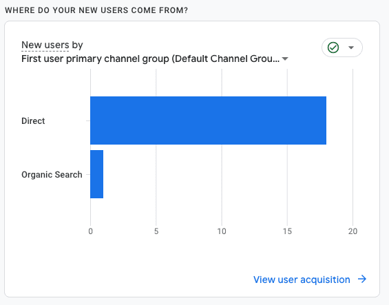Open the First user primary channel group dropdown

point(154,59)
